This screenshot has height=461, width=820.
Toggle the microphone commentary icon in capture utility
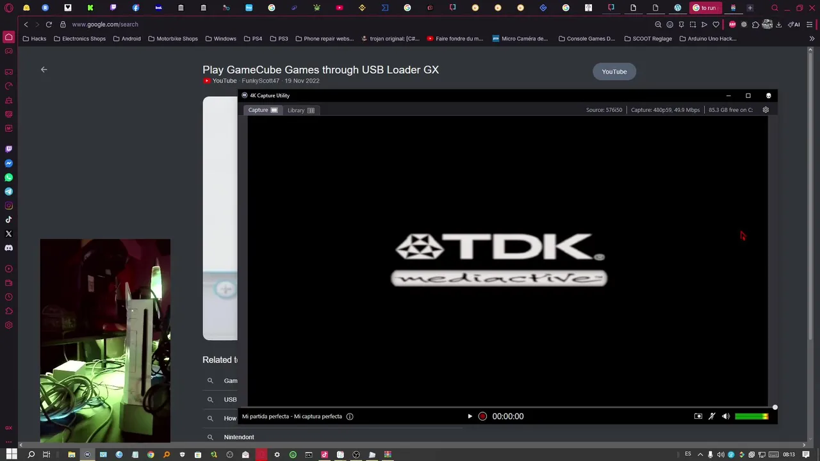712,416
